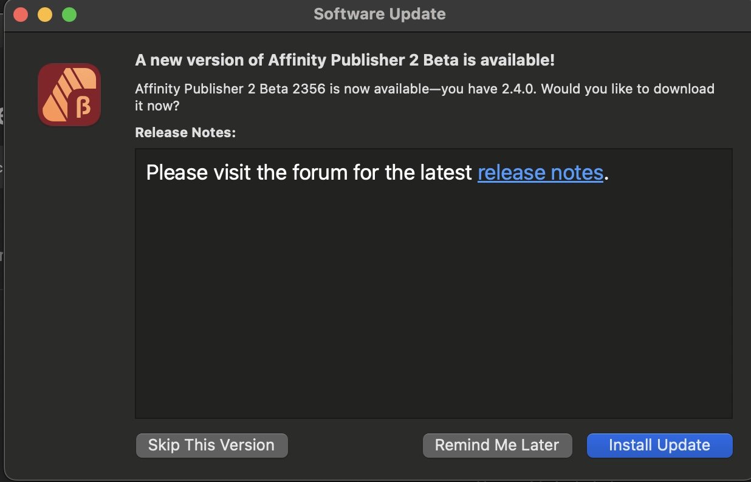Install the available update
The width and height of the screenshot is (751, 482).
tap(659, 445)
